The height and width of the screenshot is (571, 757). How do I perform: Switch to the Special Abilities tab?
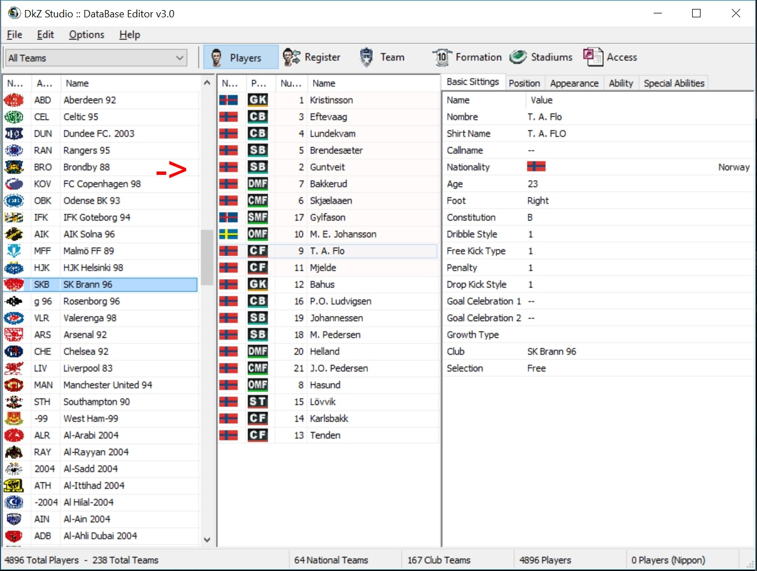click(674, 83)
